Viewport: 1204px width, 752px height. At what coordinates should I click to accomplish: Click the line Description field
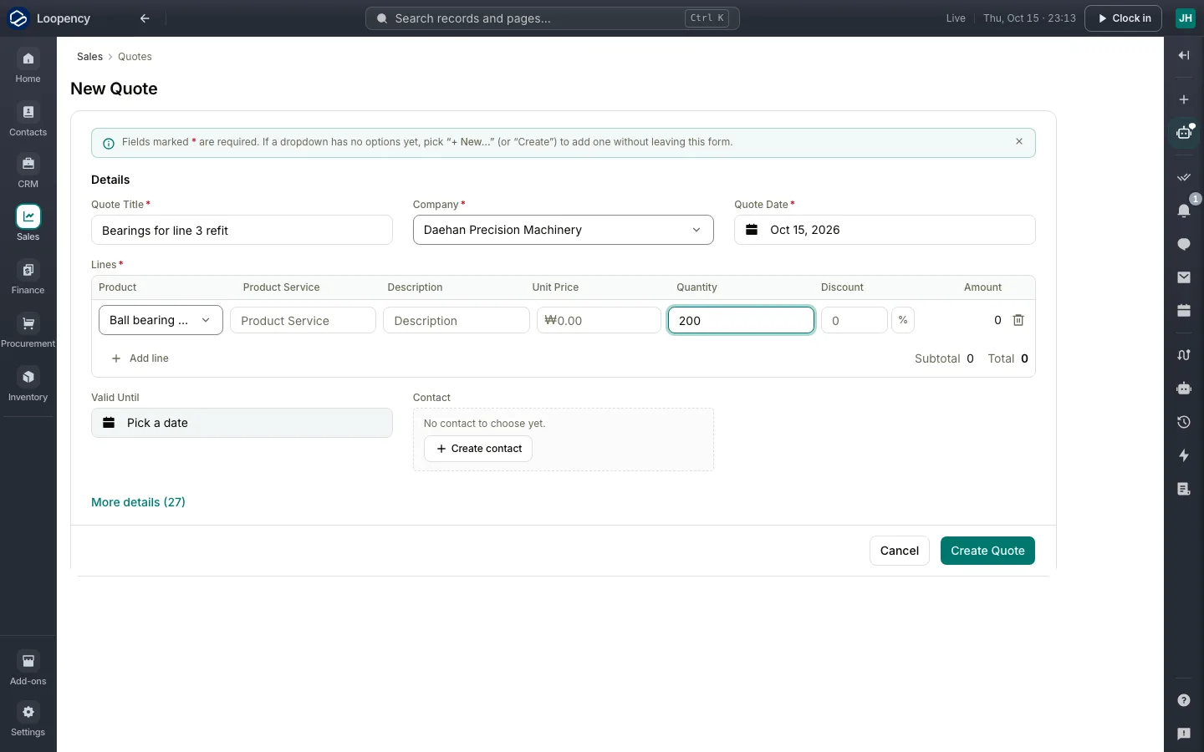coord(457,320)
